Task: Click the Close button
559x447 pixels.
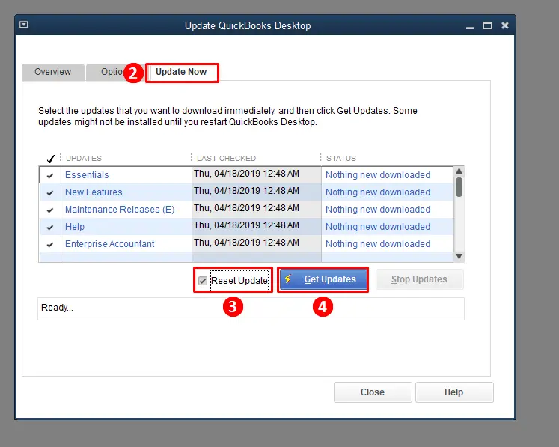Action: (x=373, y=392)
